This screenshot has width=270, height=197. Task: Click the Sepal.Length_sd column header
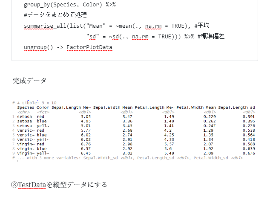coord(236,107)
